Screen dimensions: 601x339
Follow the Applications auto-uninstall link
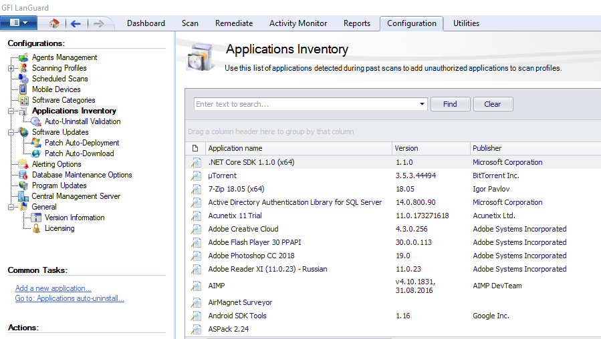70,298
